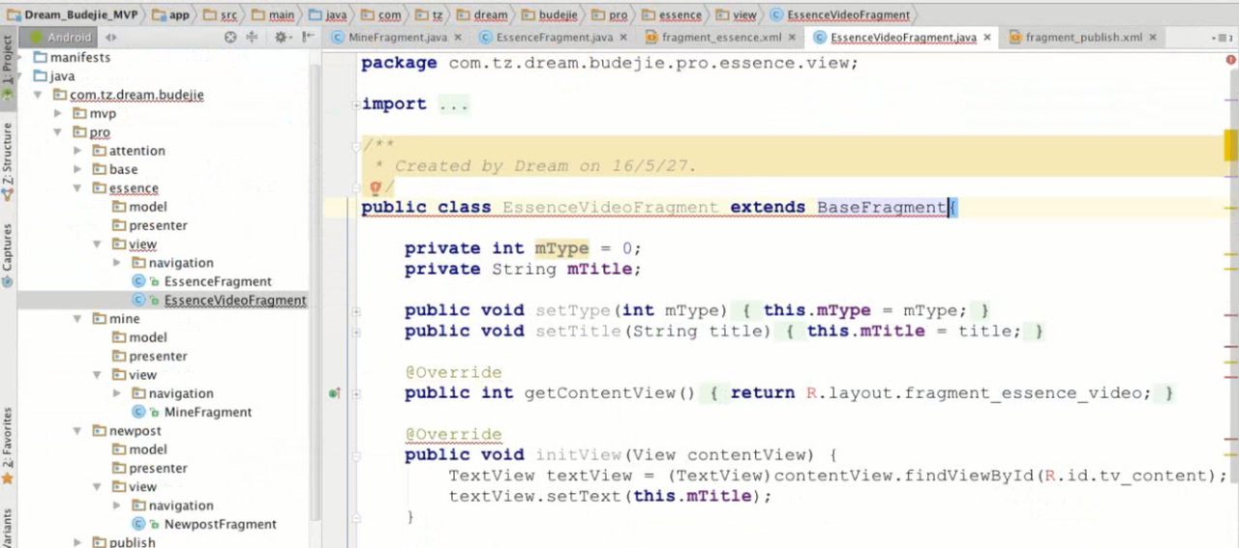Click the dream breadcrumb in navigation bar
Viewport: 1239px width, 548px height.
(x=481, y=14)
